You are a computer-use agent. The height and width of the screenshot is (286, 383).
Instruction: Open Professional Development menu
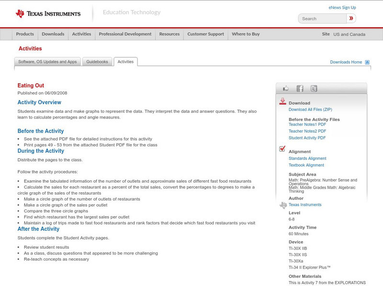pos(125,34)
